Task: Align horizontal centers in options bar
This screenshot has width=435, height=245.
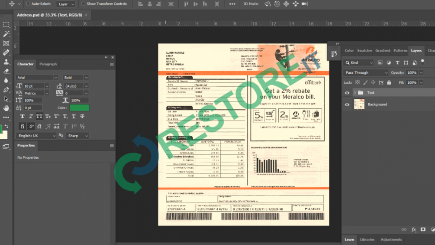Action: (x=150, y=4)
